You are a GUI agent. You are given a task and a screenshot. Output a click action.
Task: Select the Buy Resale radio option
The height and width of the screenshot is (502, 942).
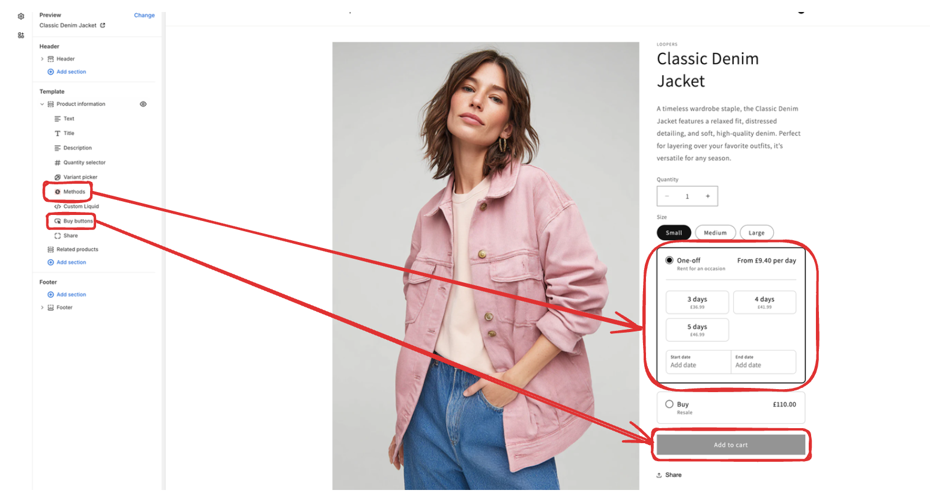[669, 404]
